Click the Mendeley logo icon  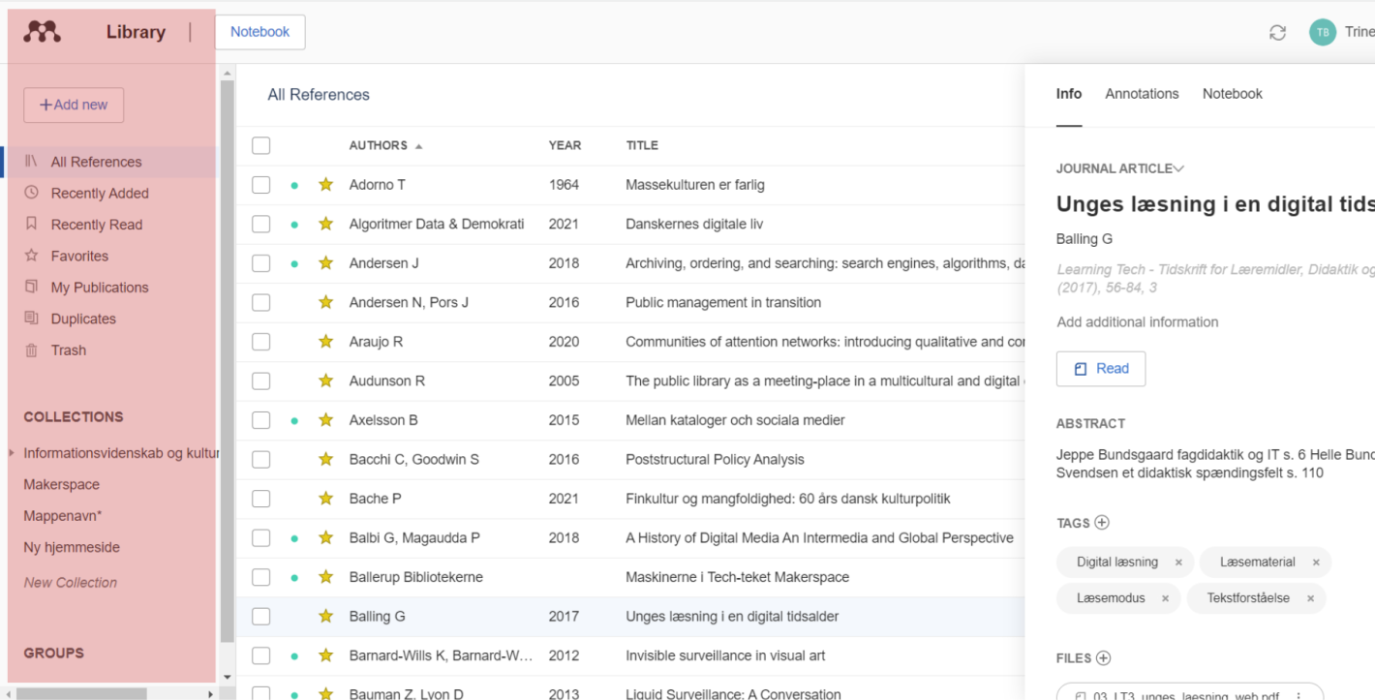[42, 32]
